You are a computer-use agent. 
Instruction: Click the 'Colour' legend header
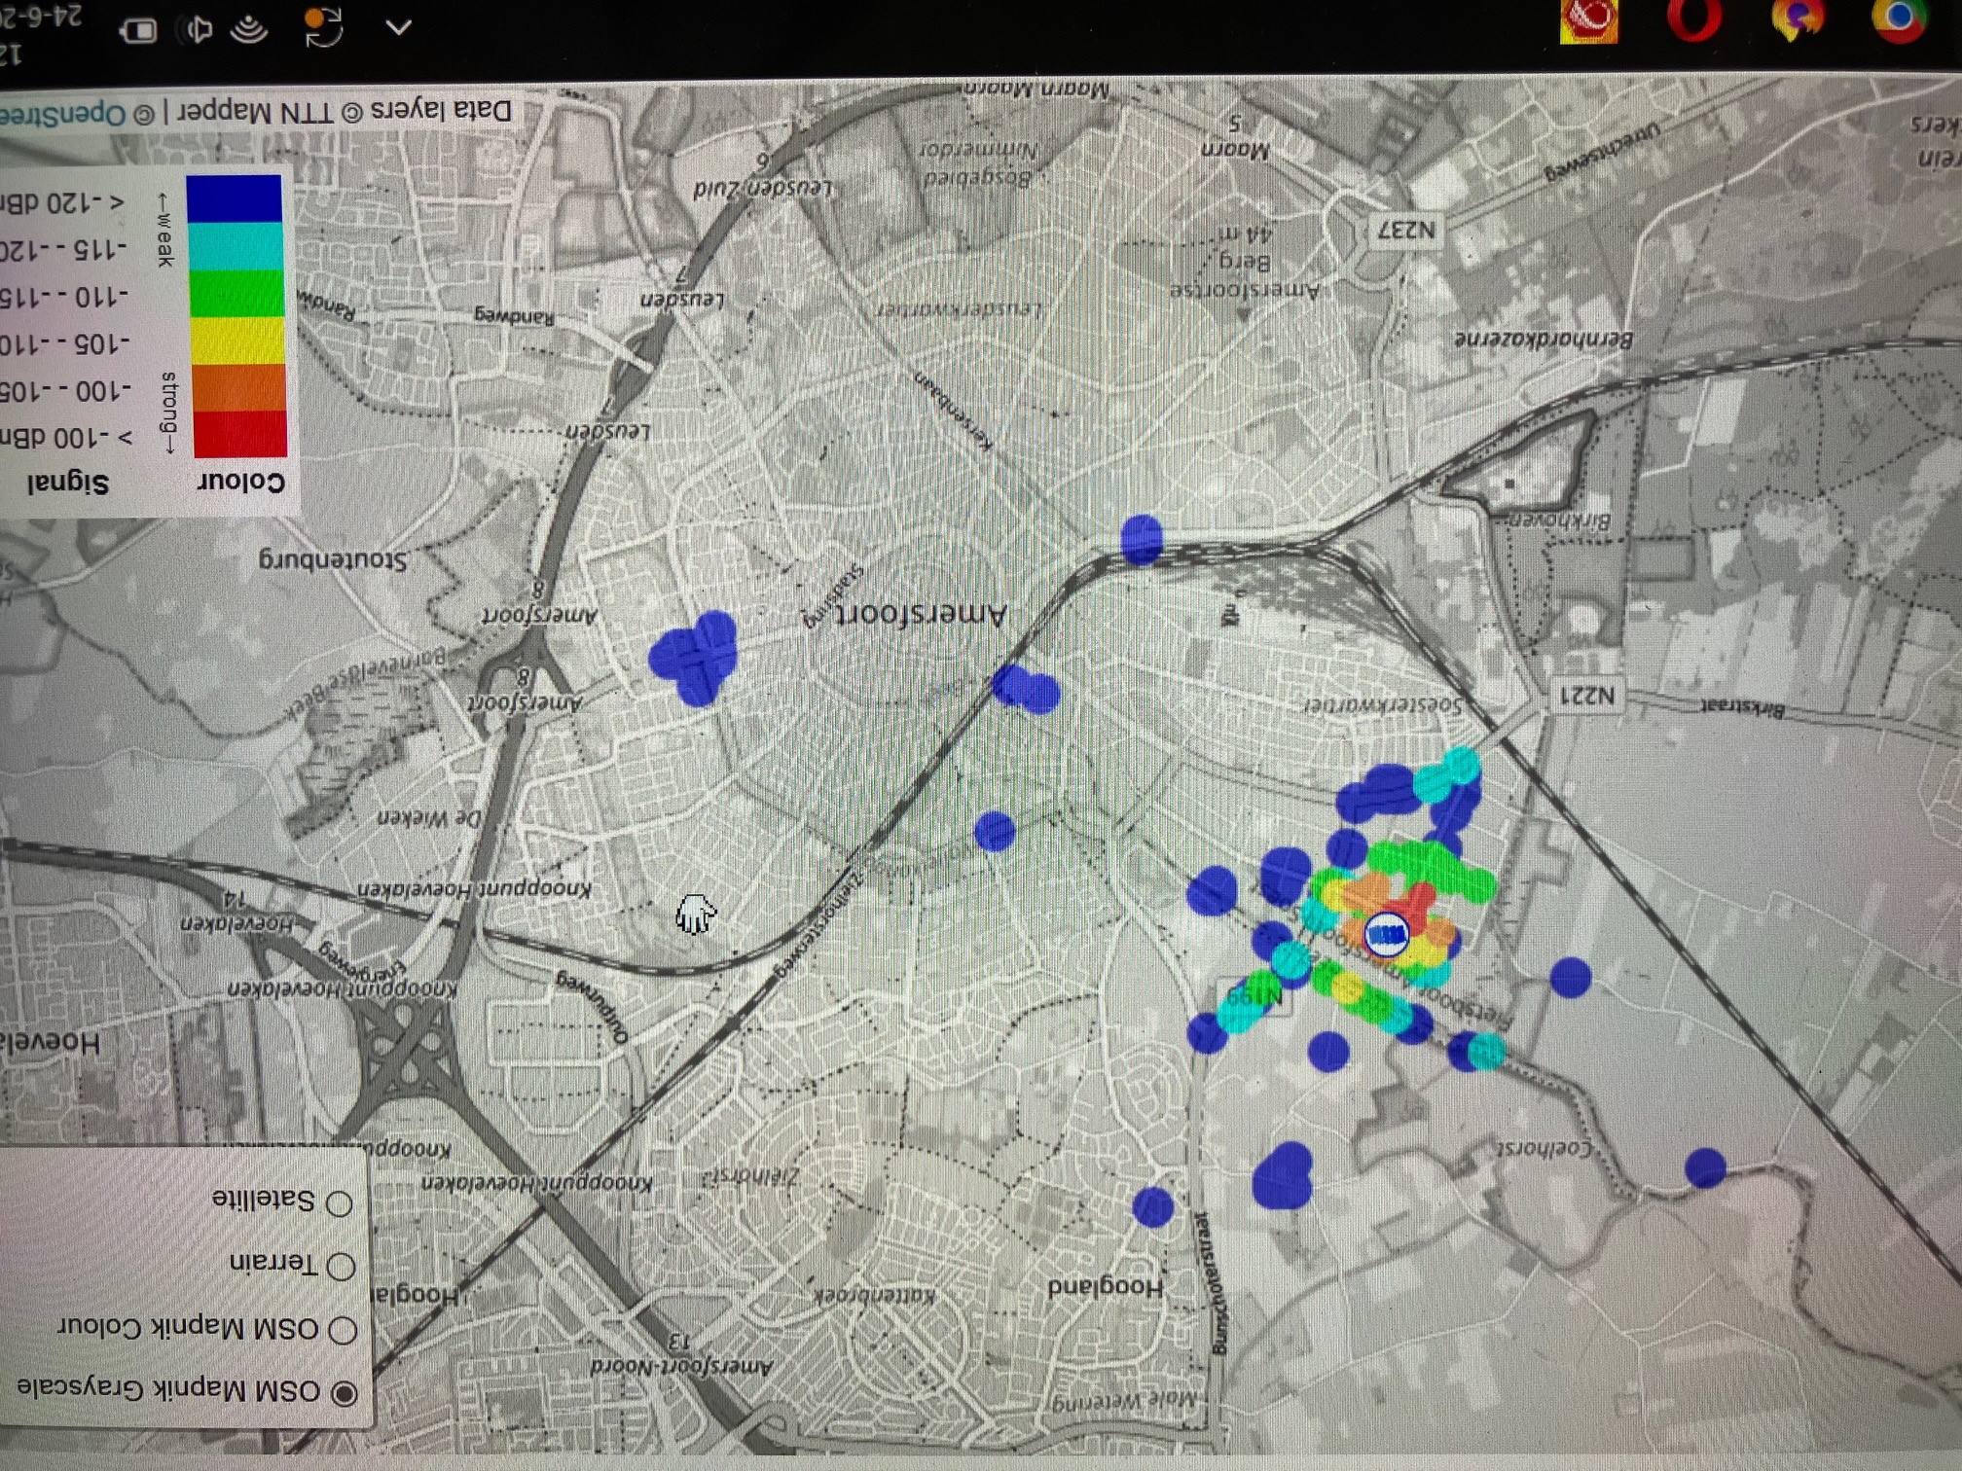point(241,482)
